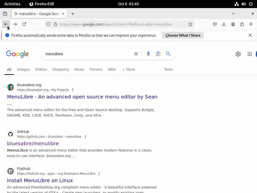Open the Firefox hamburger menu
Screen dimensions: 257x193
[x=251, y=24]
